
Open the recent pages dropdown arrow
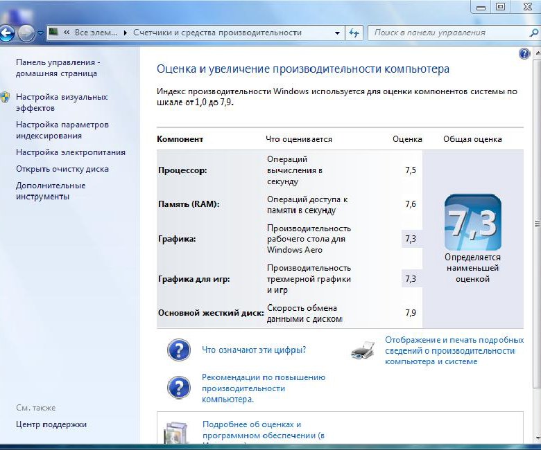tap(41, 33)
